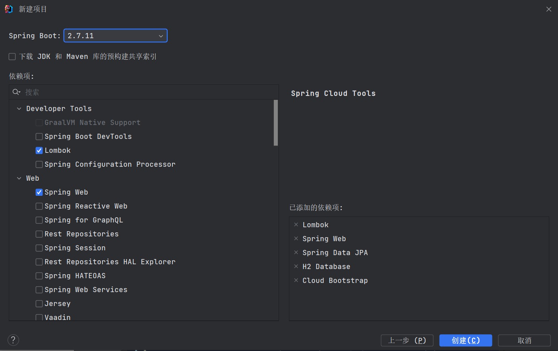558x351 pixels.
Task: Remove Cloud Bootstrap from added dependencies
Action: tap(296, 280)
